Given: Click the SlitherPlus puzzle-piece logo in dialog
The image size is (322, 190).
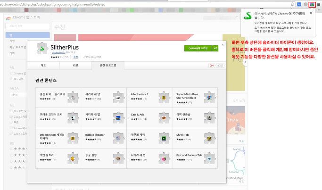Looking at the screenshot, I should [x=42, y=48].
